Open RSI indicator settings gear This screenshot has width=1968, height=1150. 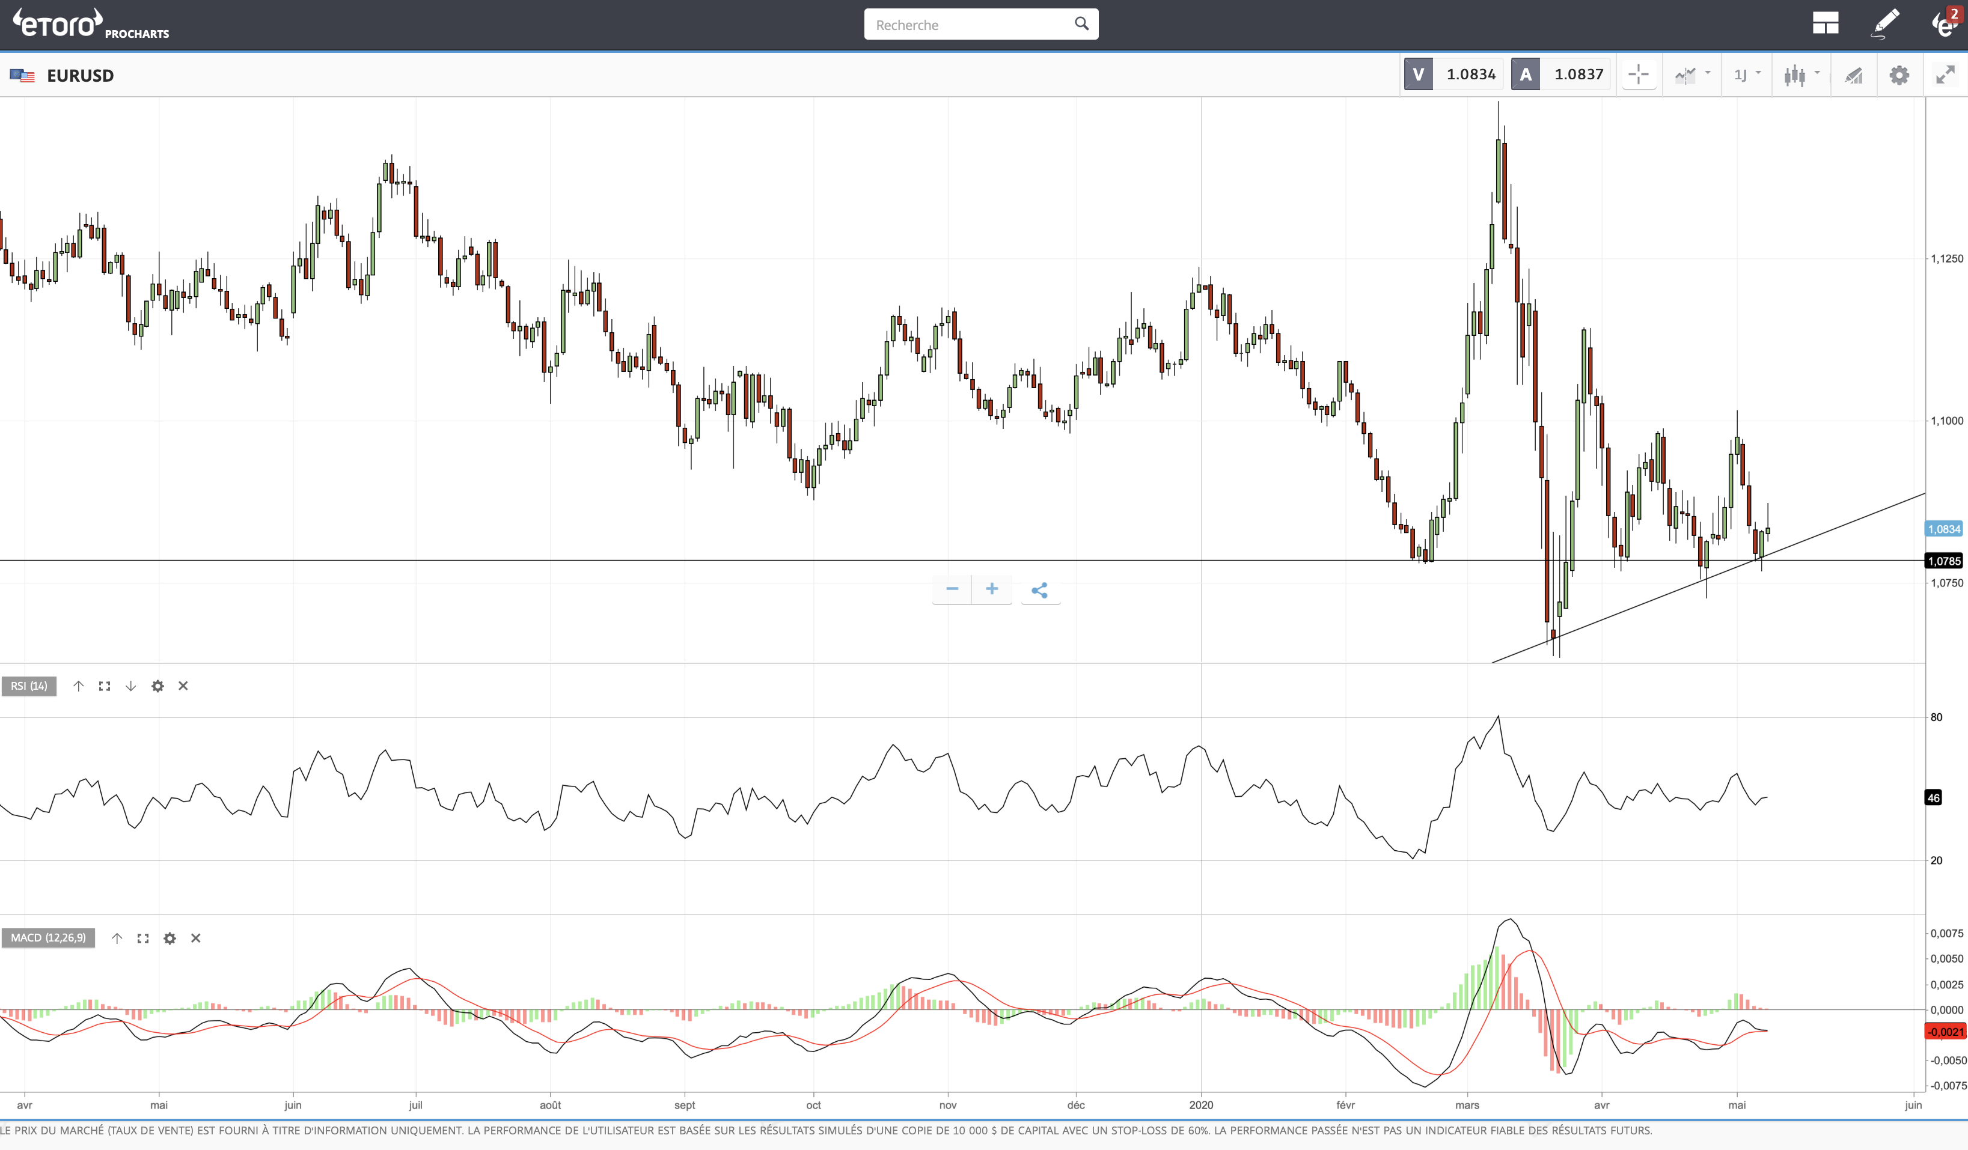click(157, 686)
